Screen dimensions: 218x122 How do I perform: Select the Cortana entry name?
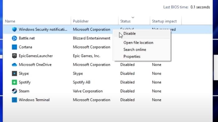tap(26, 47)
